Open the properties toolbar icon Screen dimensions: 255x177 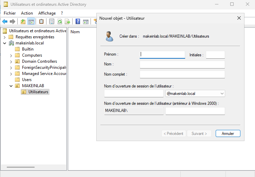[52, 22]
